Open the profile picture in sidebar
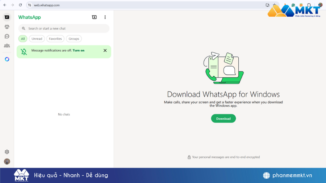 click(x=7, y=161)
